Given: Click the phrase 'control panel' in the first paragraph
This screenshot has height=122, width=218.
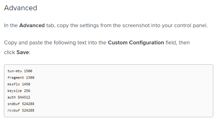Looking at the screenshot, I should click(191, 25).
